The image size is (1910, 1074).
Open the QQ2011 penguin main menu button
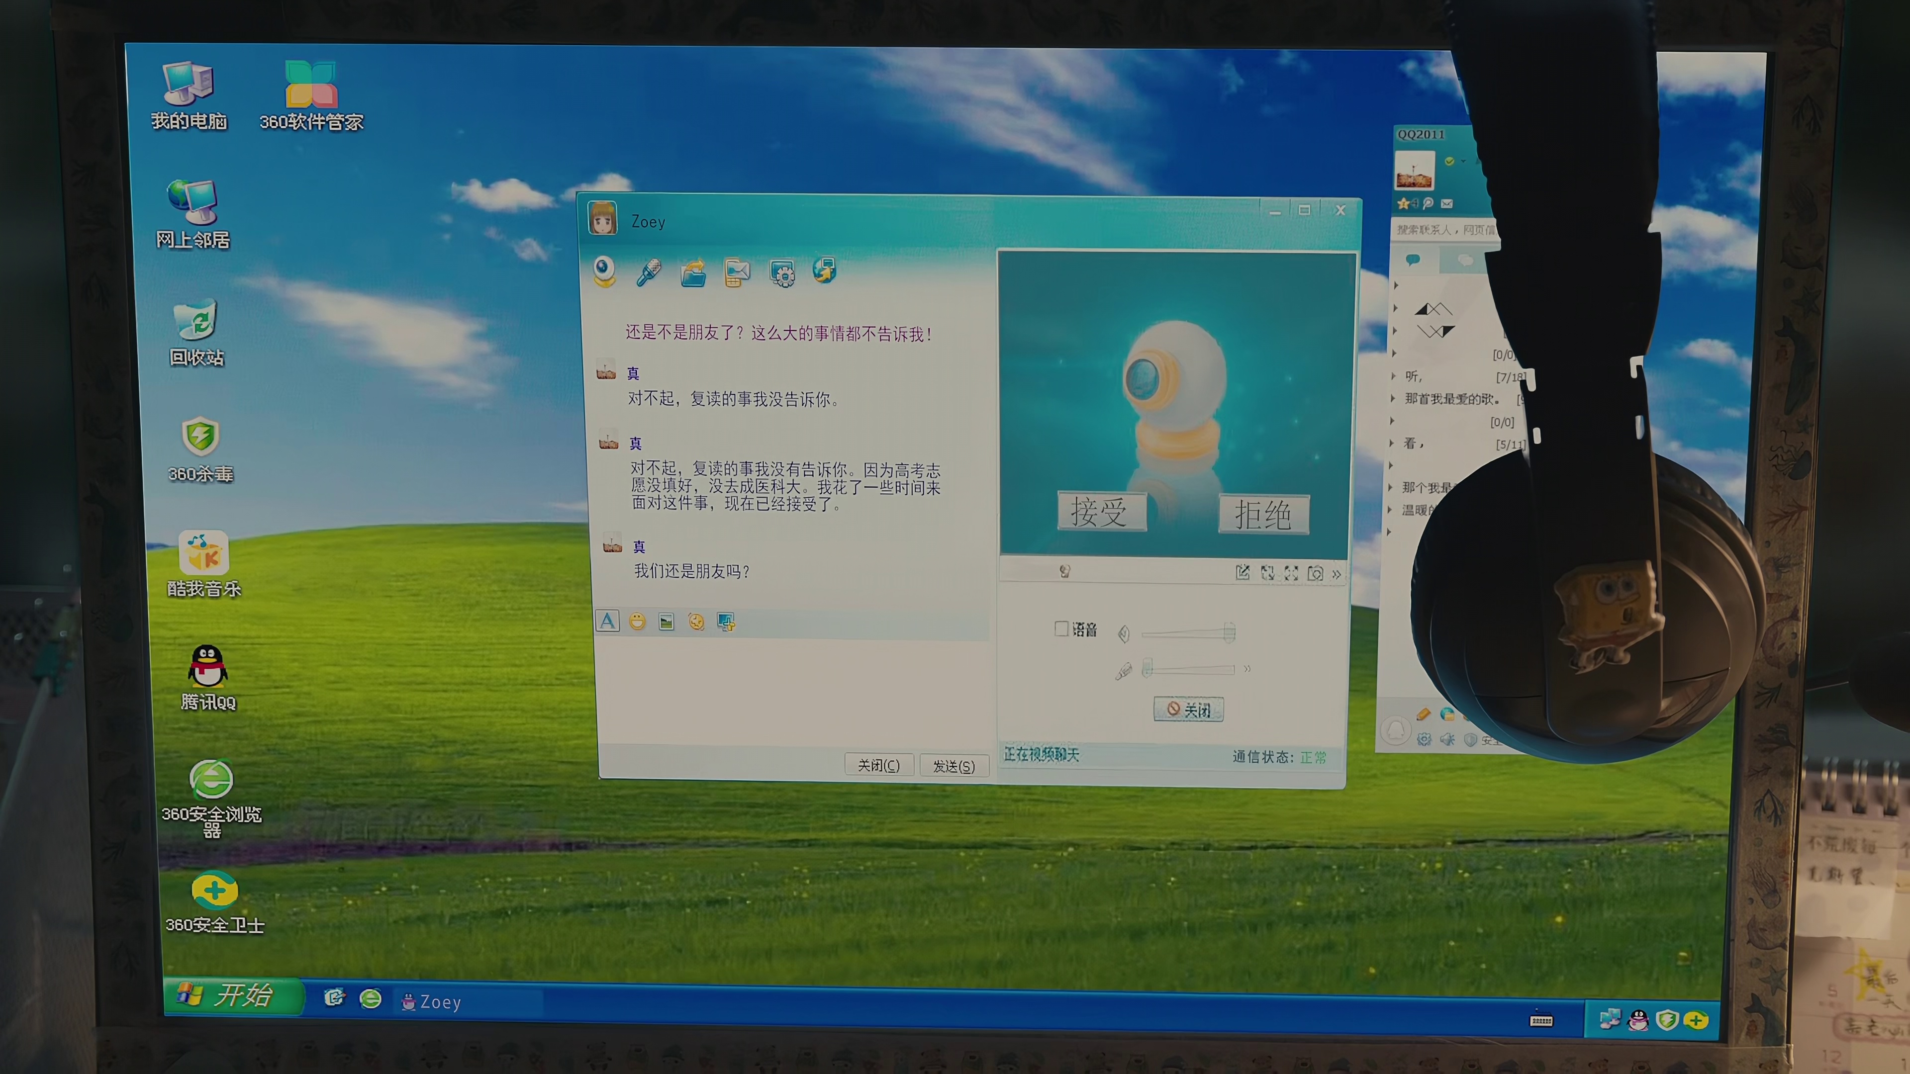(x=1395, y=731)
